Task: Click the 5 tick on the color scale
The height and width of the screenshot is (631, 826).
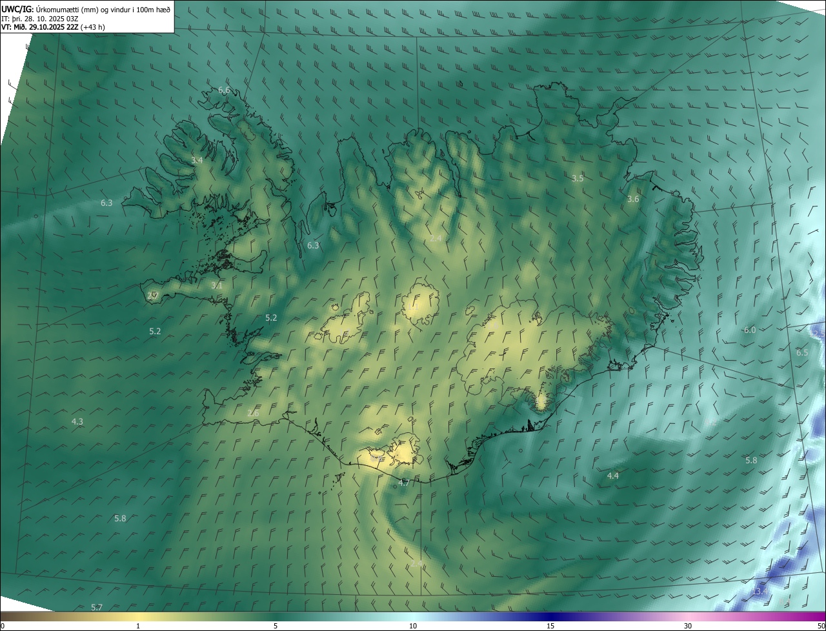Action: 276,626
